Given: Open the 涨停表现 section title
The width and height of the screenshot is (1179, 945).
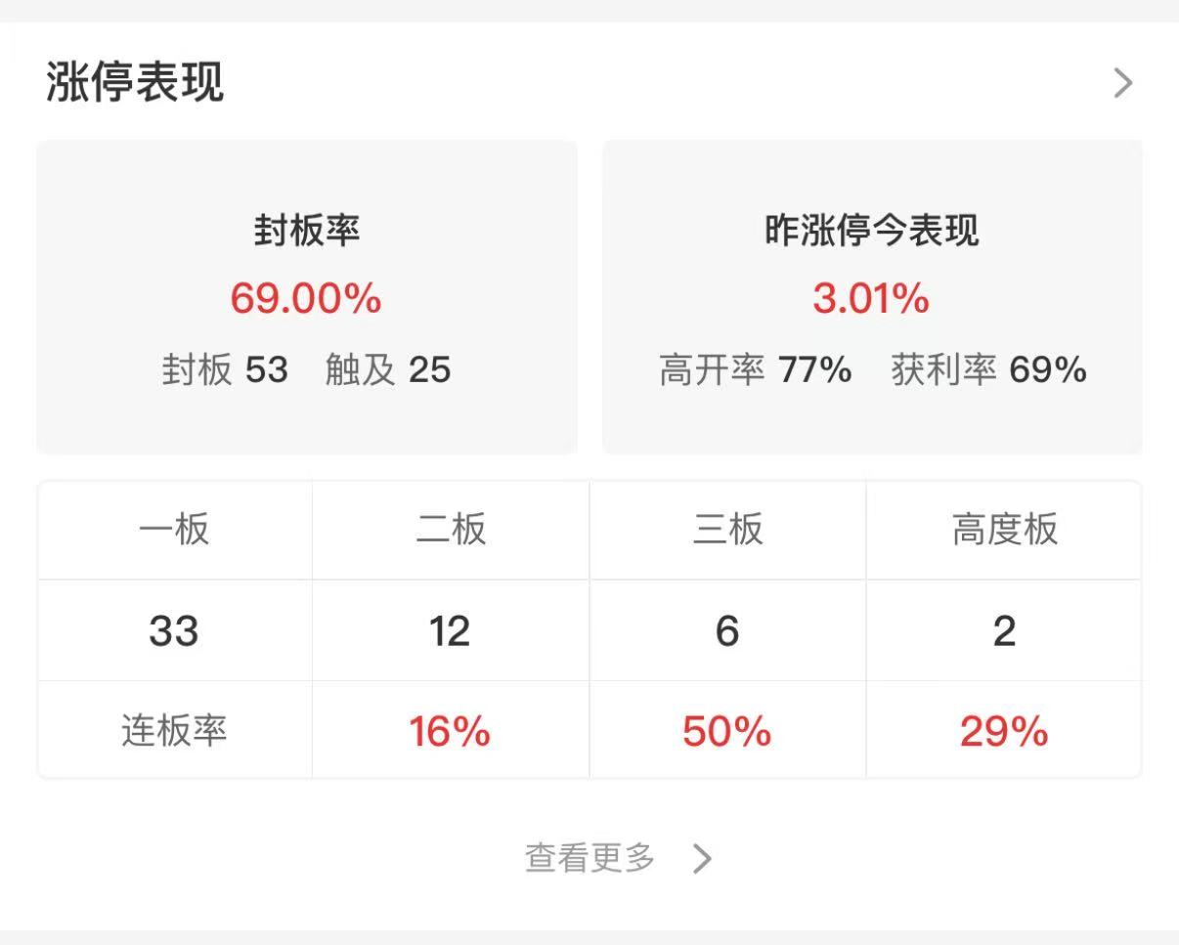Looking at the screenshot, I should [135, 82].
